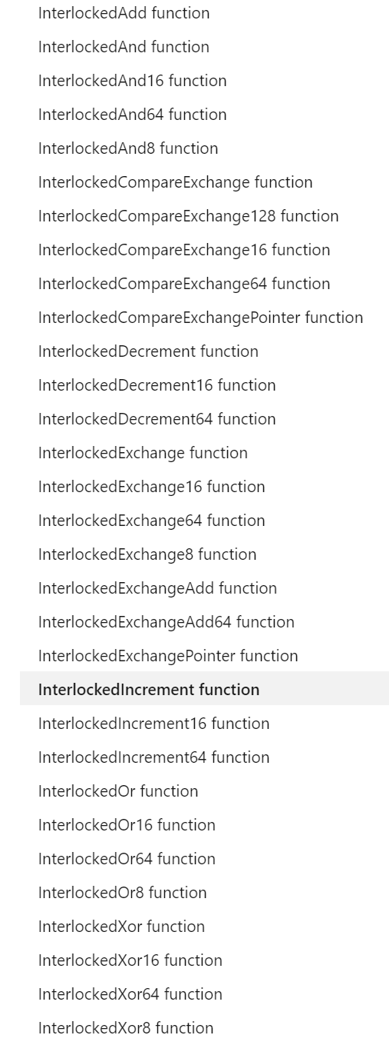Open the InterlockedAdd function page
389x1045 pixels.
coord(124,13)
